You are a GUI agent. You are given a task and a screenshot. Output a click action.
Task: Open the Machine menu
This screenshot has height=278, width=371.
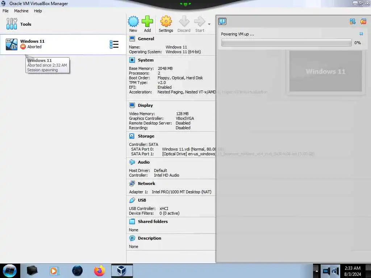tap(21, 11)
